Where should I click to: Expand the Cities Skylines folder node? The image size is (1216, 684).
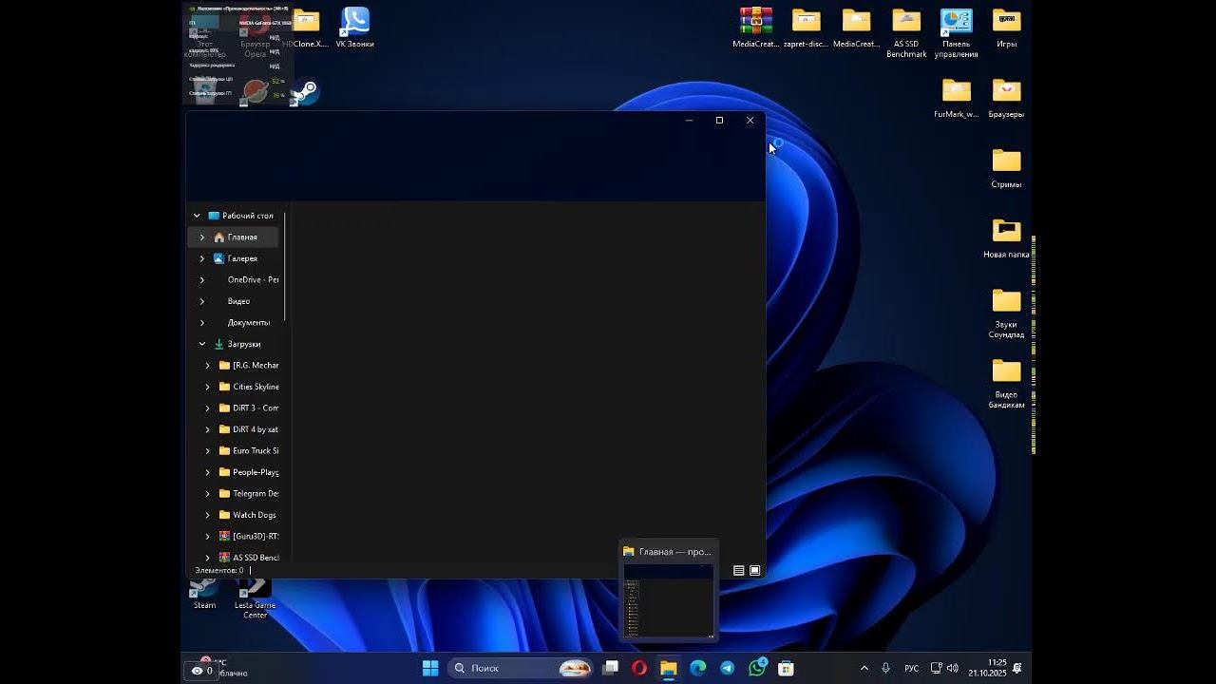click(208, 387)
